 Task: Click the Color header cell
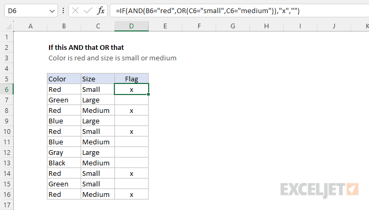point(64,79)
